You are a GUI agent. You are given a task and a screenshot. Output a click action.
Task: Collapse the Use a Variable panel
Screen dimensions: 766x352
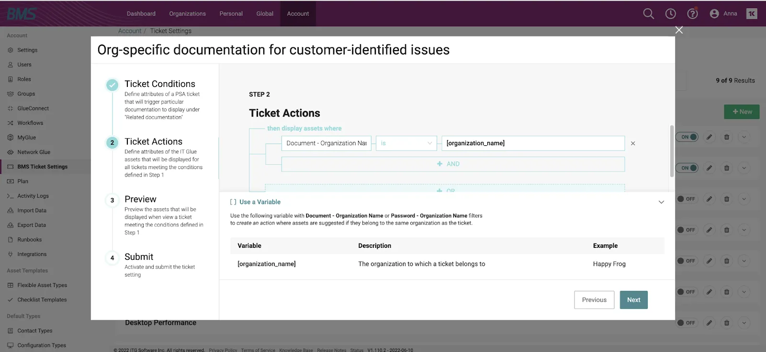coord(661,202)
